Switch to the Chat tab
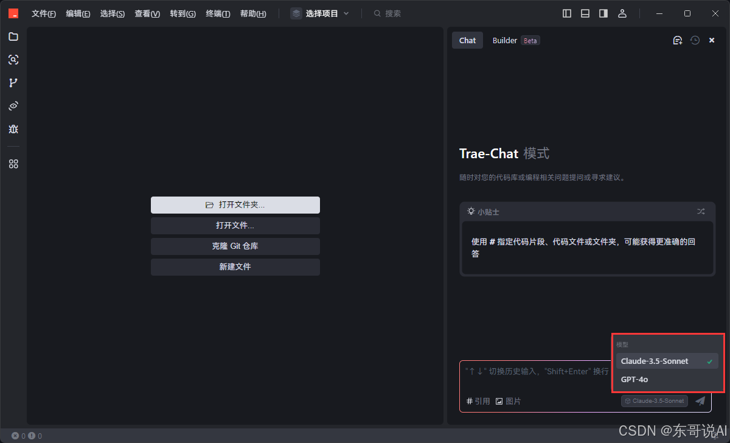The height and width of the screenshot is (443, 730). point(467,40)
